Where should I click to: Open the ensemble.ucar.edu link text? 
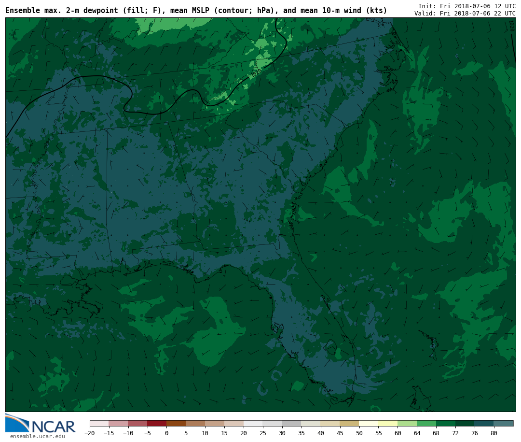pos(38,436)
